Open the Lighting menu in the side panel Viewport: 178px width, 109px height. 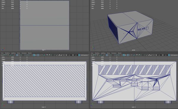pyautogui.click(x=103, y=53)
